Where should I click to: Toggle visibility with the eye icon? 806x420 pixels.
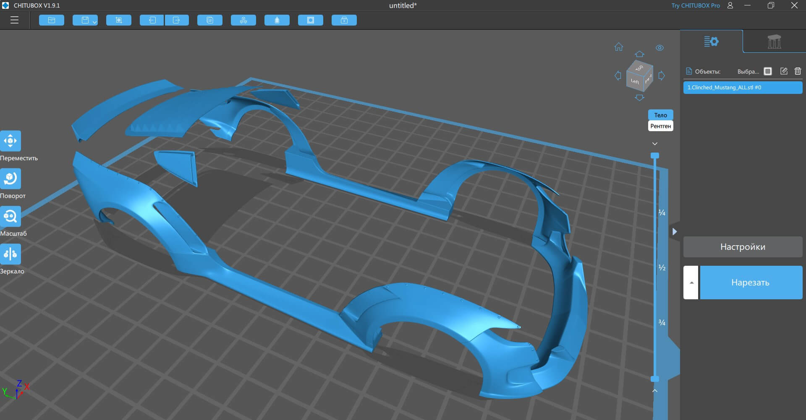(659, 48)
